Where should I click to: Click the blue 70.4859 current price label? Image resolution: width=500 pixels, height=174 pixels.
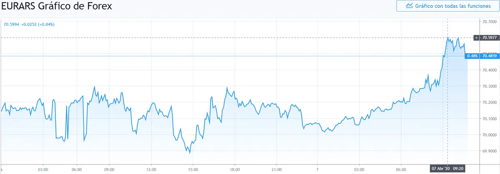click(x=489, y=56)
